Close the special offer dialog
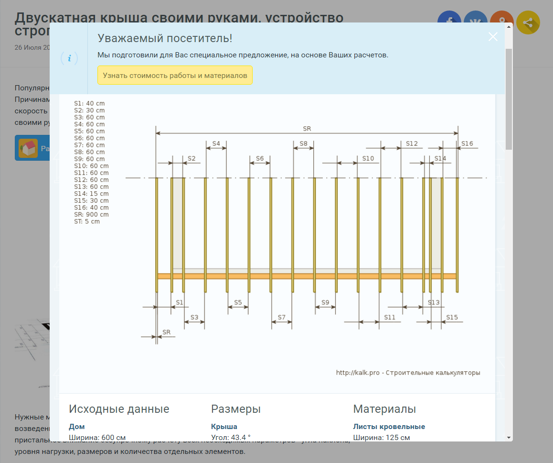This screenshot has width=553, height=463. point(493,37)
